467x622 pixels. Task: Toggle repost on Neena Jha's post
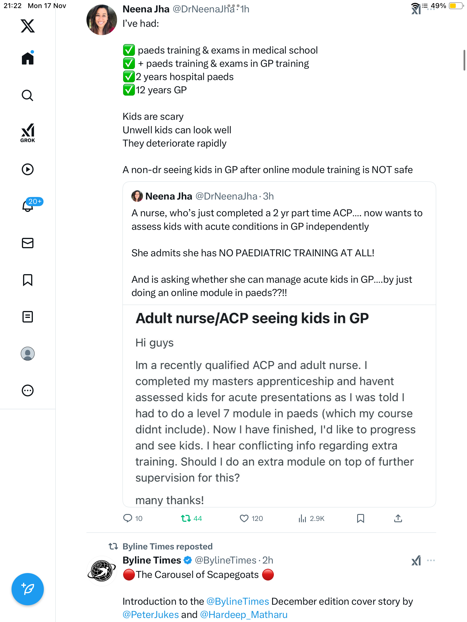pos(186,518)
